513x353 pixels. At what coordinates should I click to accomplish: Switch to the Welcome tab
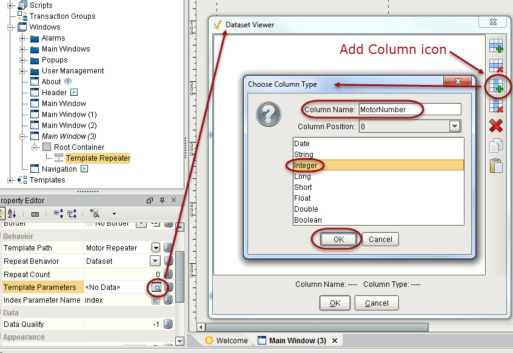[x=227, y=340]
